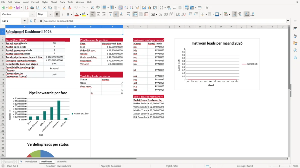This screenshot has height=168, width=300.
Task: Open the sidebar Gallery icon
Action: coord(295,43)
